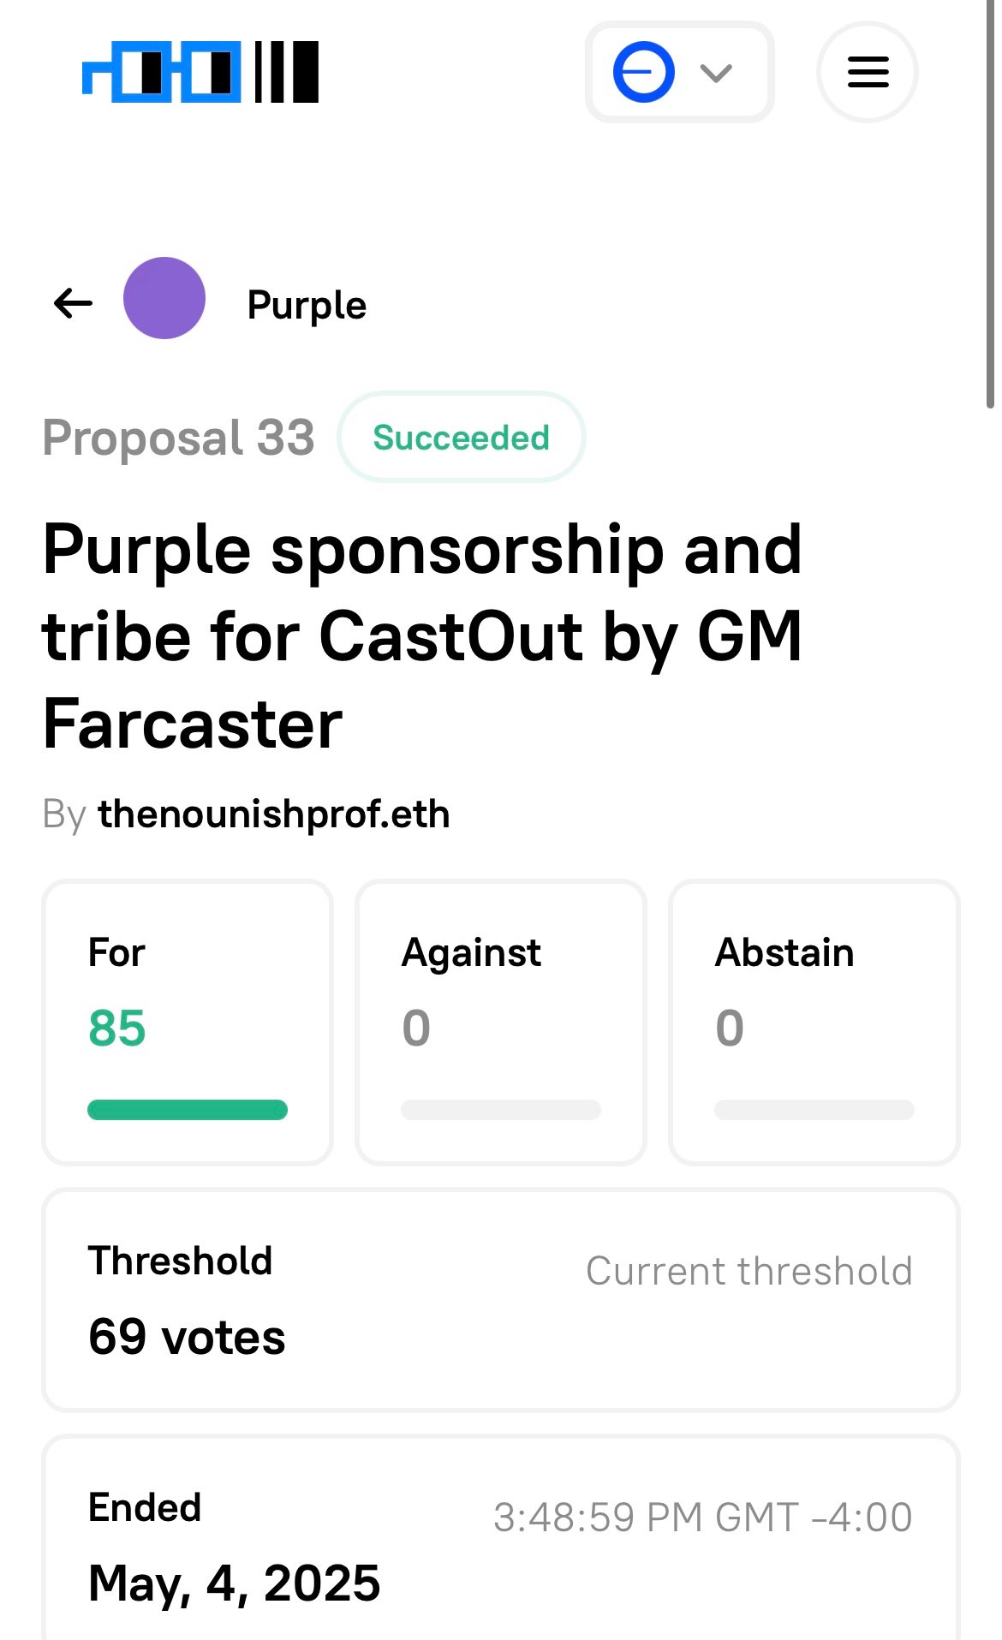Image resolution: width=1002 pixels, height=1640 pixels.
Task: Open the Purple DAO page link
Action: tap(307, 305)
